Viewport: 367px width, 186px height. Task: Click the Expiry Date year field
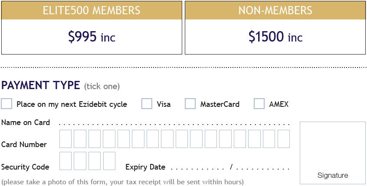pyautogui.click(x=262, y=167)
